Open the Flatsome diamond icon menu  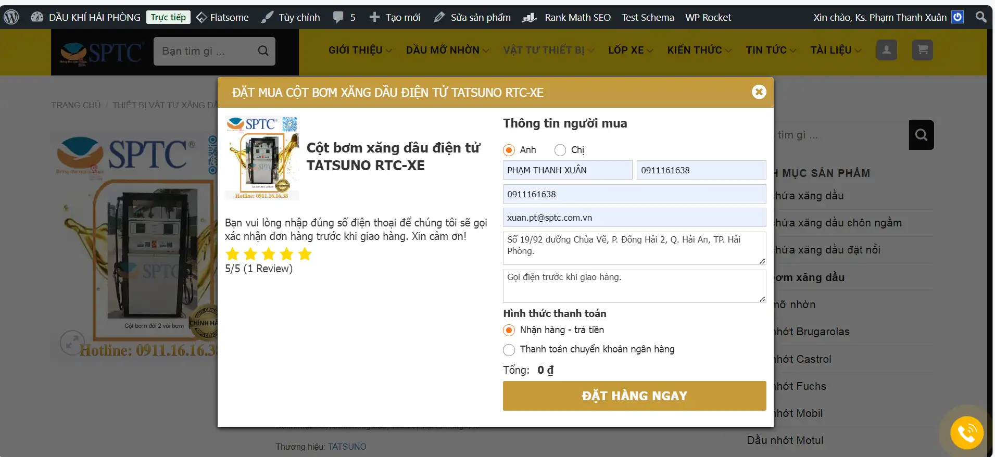pyautogui.click(x=201, y=17)
